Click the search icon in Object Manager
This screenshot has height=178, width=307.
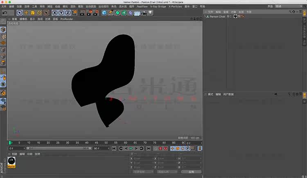pos(290,12)
